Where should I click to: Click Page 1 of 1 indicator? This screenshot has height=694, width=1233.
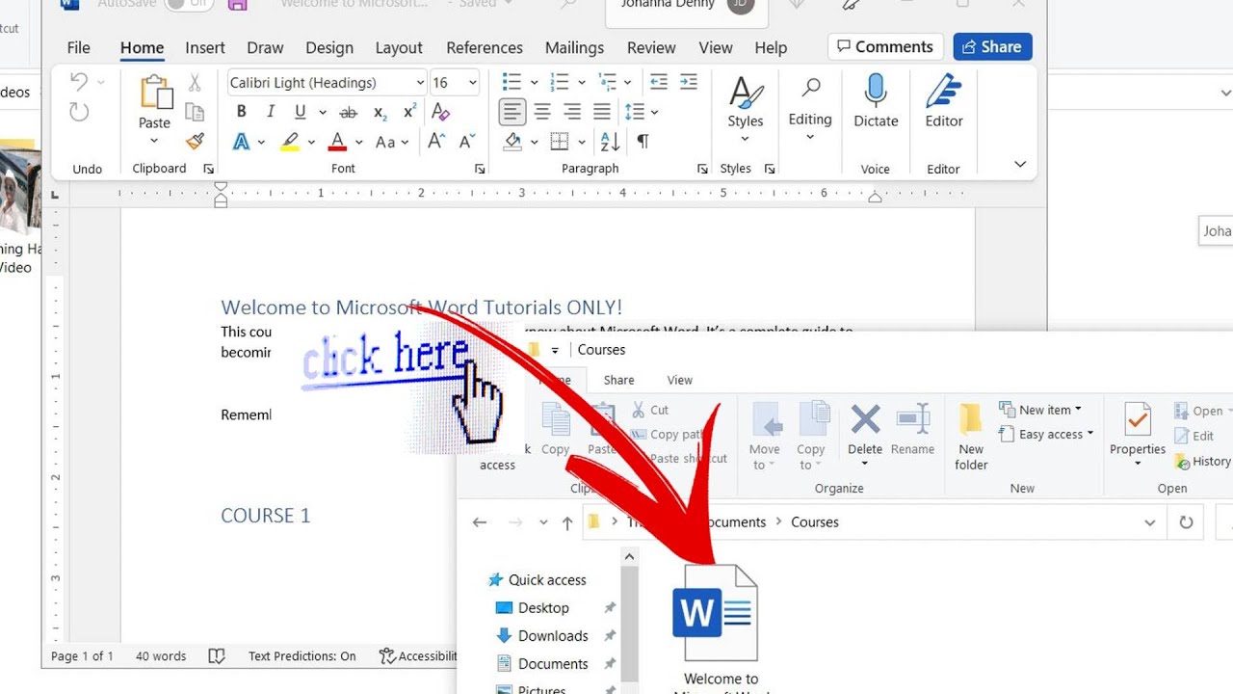coord(82,656)
